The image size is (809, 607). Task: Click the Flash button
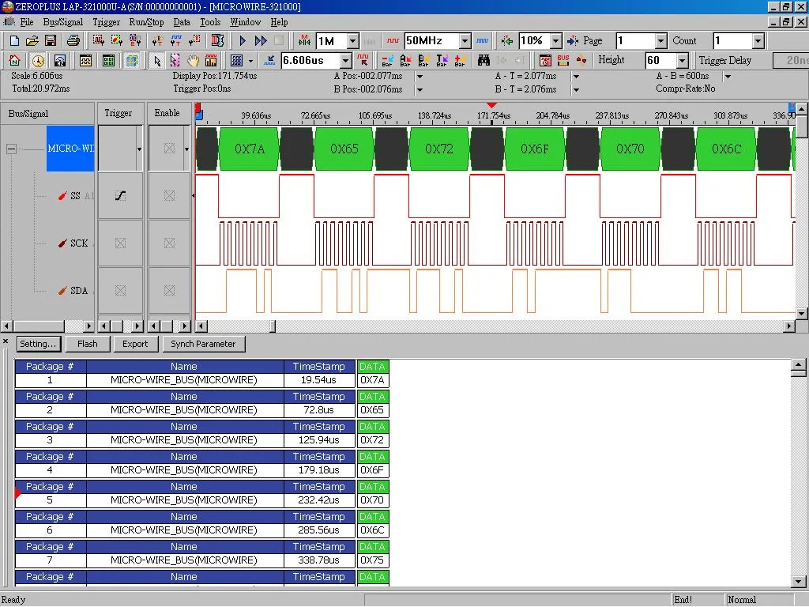tap(87, 344)
